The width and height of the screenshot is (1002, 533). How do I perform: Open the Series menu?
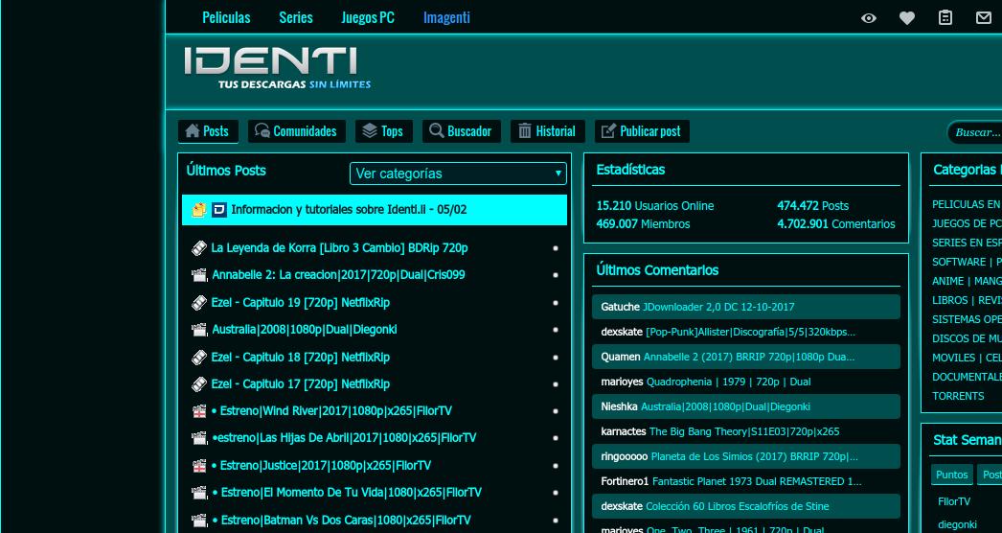coord(296,18)
